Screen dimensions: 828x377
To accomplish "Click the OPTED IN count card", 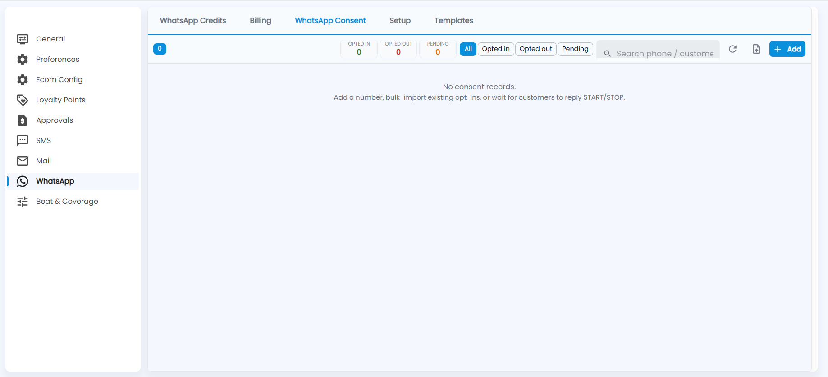I will pos(359,49).
